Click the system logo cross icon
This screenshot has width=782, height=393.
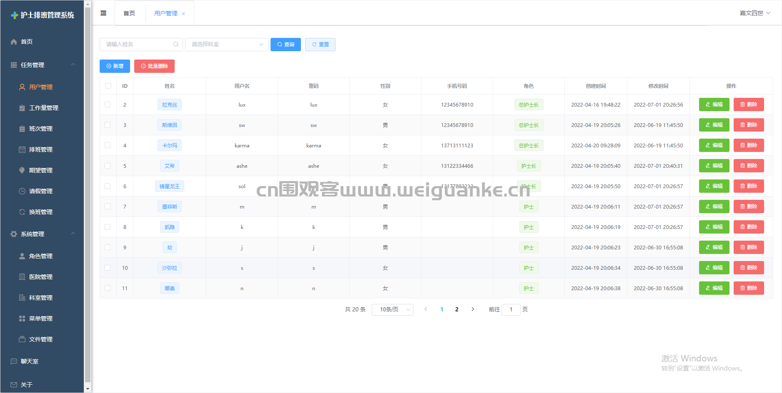click(15, 15)
